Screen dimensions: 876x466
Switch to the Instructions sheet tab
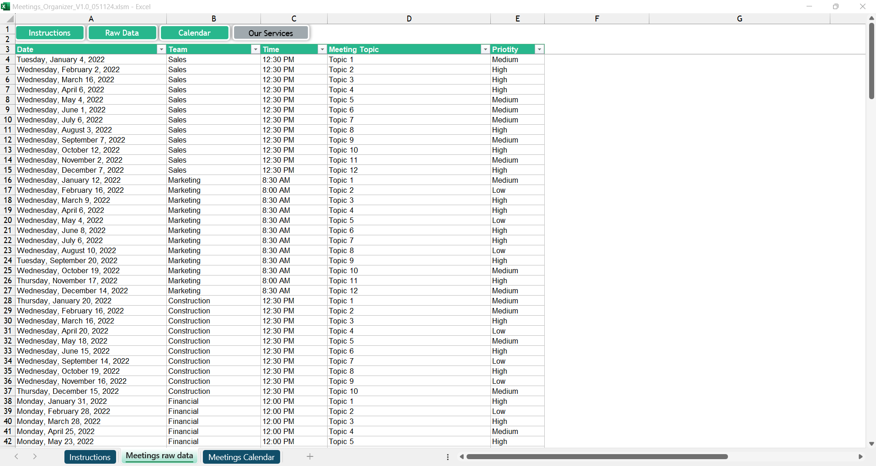click(90, 457)
